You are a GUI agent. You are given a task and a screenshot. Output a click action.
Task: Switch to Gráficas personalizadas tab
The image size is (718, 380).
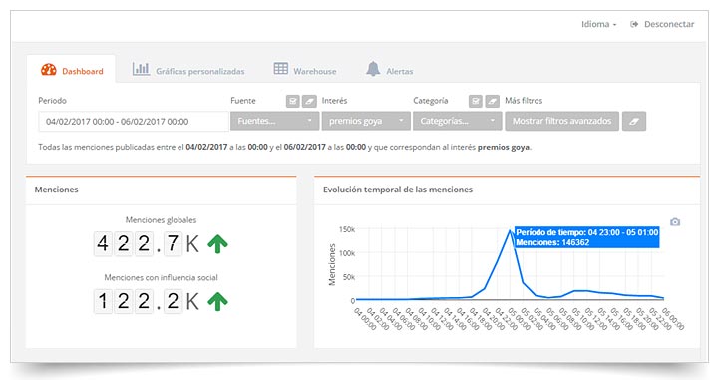(188, 71)
